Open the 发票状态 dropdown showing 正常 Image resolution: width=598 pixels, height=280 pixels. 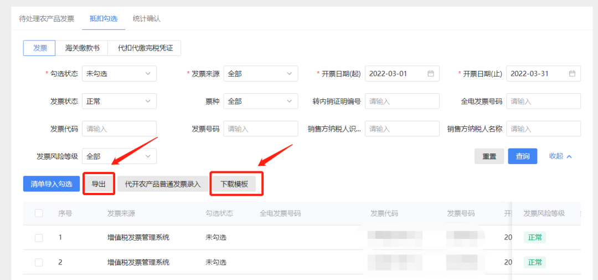(120, 101)
